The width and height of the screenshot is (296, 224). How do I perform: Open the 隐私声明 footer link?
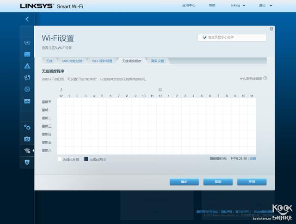tap(227, 212)
